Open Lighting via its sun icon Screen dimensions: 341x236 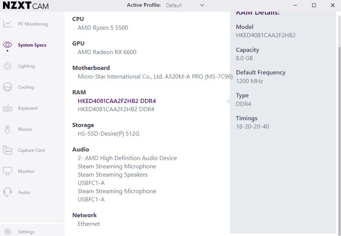8,66
